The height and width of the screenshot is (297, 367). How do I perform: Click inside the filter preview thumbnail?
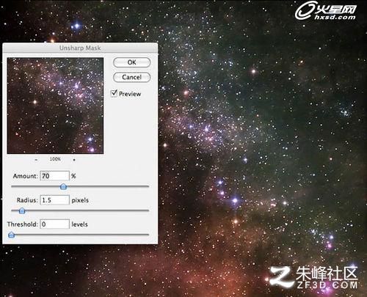coord(55,106)
